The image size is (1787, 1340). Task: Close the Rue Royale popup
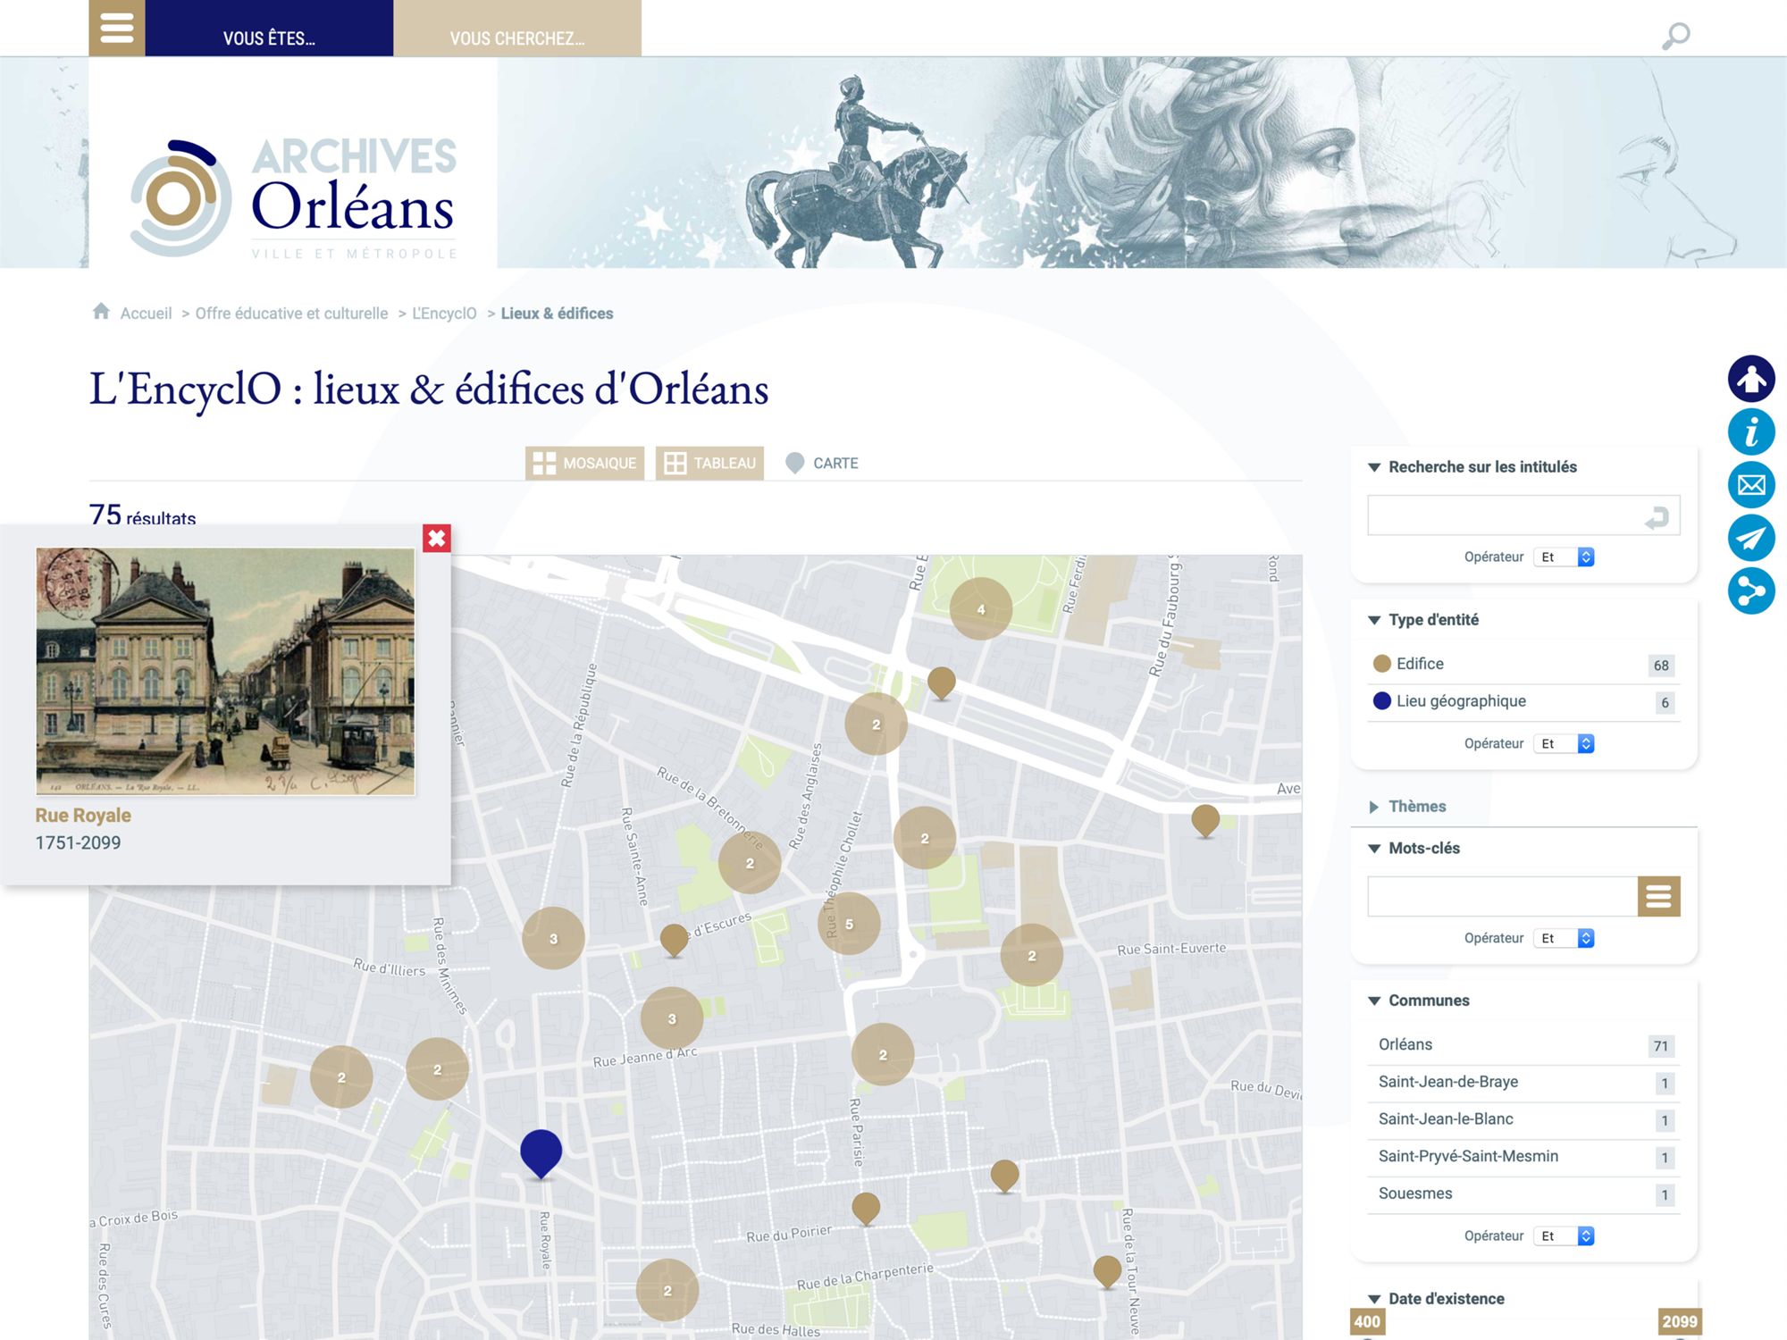[436, 539]
